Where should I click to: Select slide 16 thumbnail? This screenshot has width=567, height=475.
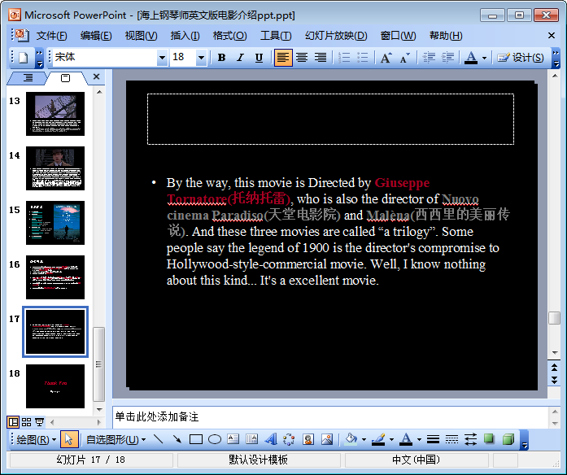pos(55,277)
